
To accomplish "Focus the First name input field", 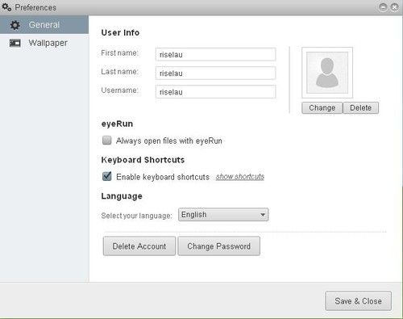I will click(x=215, y=54).
